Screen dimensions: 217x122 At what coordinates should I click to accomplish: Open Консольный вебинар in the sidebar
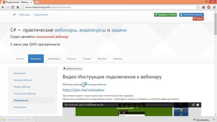pyautogui.click(x=25, y=94)
